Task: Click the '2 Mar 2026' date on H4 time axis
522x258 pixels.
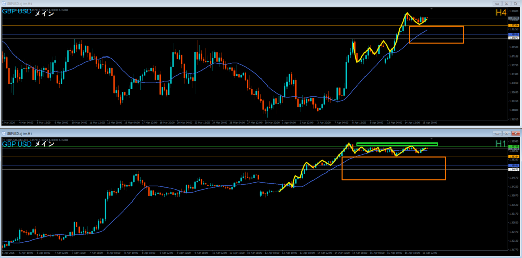Action: click(7, 122)
